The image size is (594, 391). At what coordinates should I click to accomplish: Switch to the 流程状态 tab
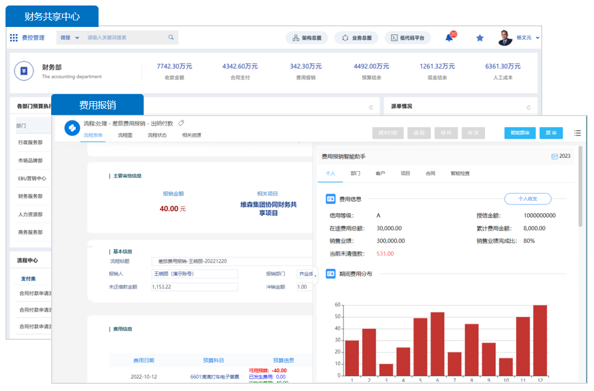157,135
